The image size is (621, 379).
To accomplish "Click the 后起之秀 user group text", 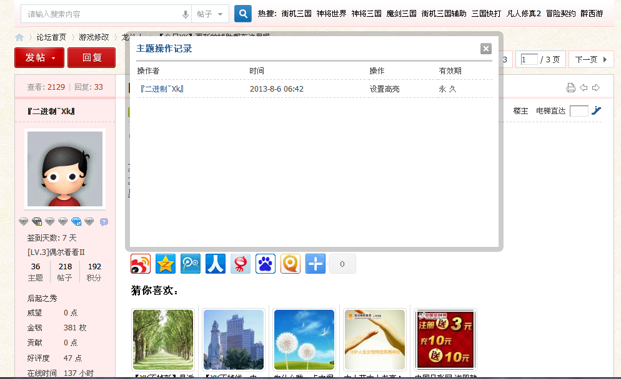I will pyautogui.click(x=42, y=299).
